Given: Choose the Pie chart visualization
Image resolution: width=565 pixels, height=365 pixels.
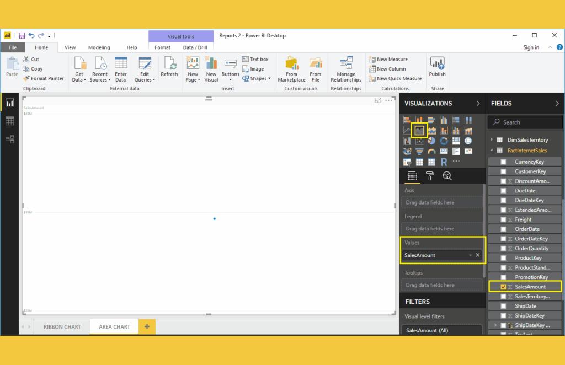Looking at the screenshot, I should coord(431,141).
